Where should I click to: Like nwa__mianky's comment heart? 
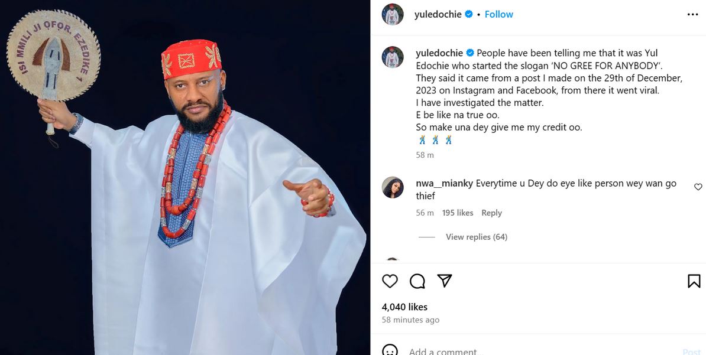(698, 187)
